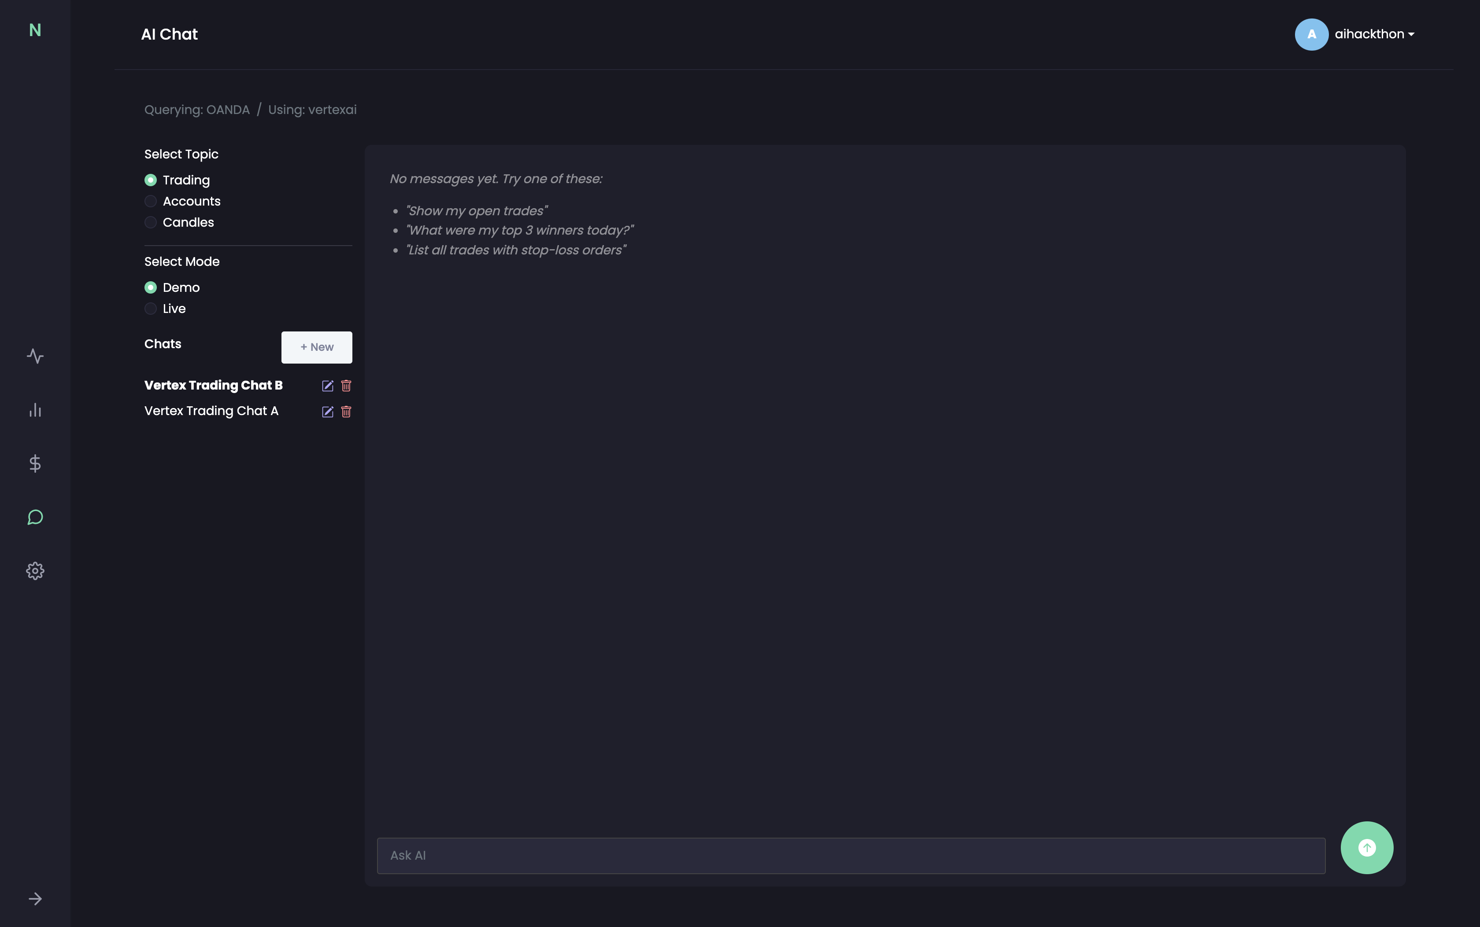
Task: Open the dollar sign sidebar icon
Action: tap(35, 463)
